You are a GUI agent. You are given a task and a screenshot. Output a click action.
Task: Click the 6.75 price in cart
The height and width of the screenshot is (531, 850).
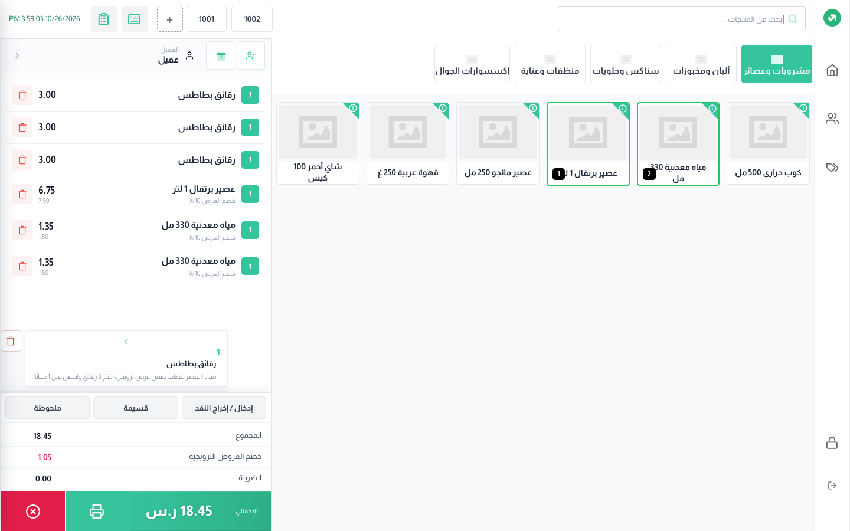click(47, 190)
